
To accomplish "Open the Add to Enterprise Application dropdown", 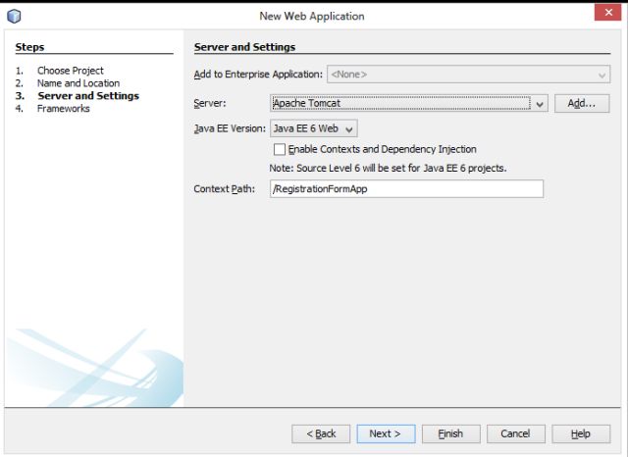I will pyautogui.click(x=441, y=74).
